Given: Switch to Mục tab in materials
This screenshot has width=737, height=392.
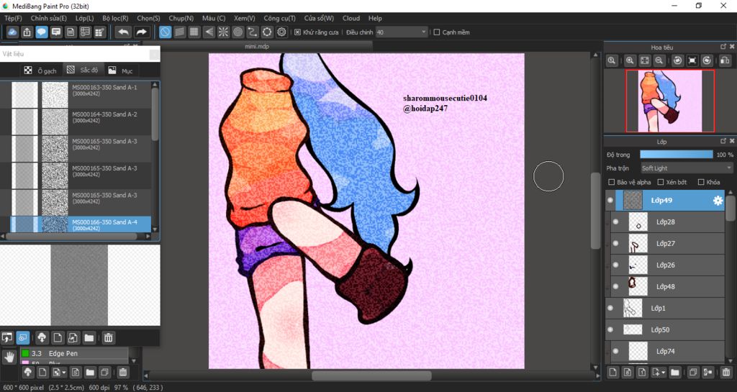Looking at the screenshot, I should coord(121,70).
